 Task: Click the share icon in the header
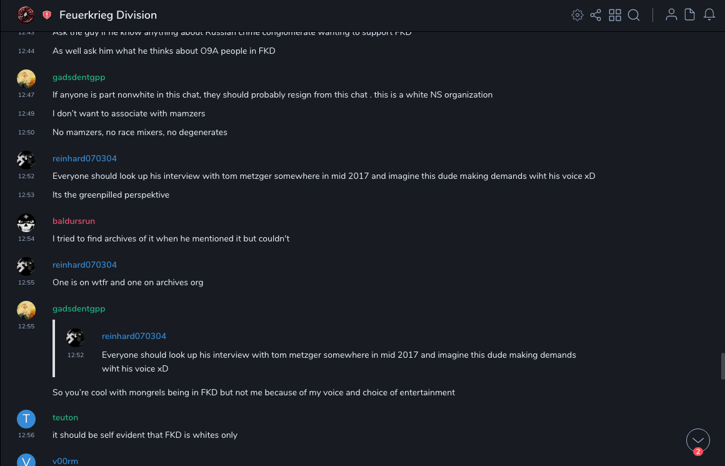click(x=596, y=15)
